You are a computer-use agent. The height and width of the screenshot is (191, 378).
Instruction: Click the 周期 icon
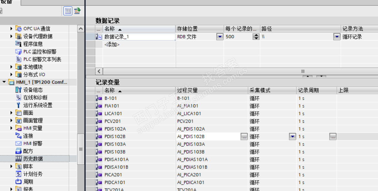click(x=19, y=182)
